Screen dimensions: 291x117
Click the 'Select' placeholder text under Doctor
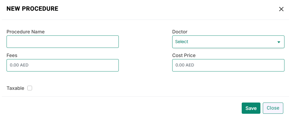[182, 42]
